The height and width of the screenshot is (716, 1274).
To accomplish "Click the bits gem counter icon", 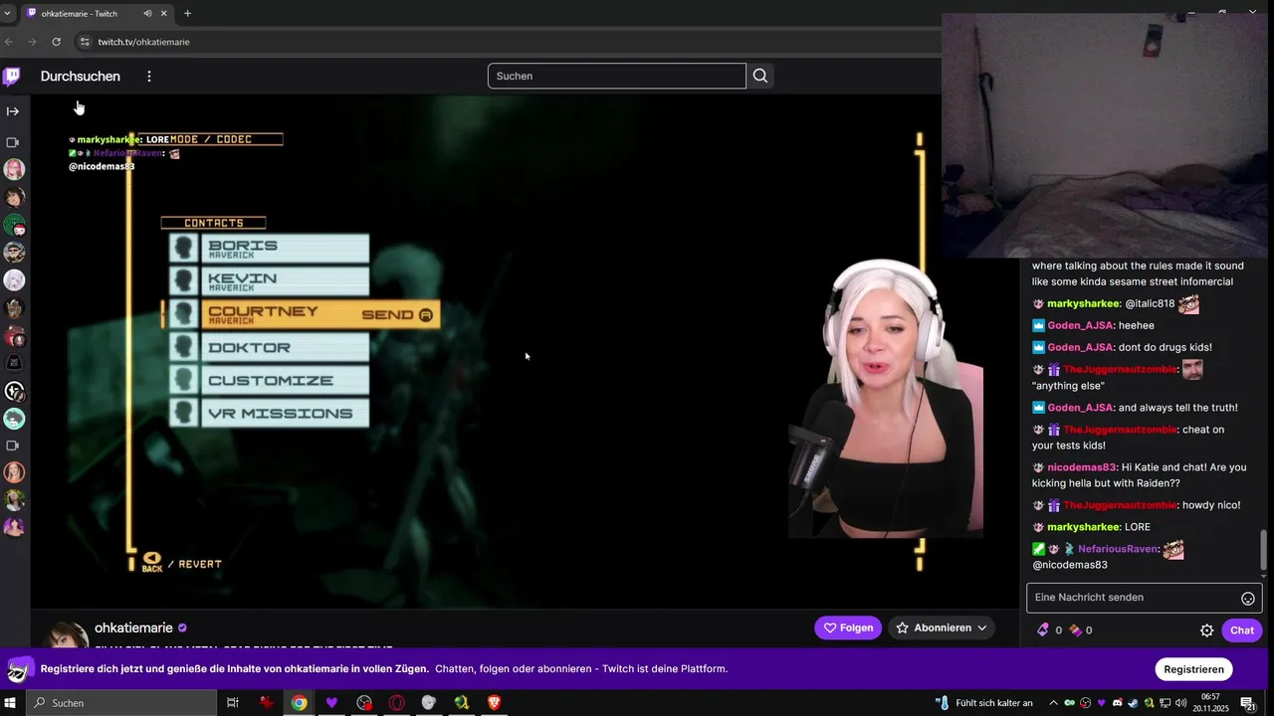I will [x=1043, y=630].
